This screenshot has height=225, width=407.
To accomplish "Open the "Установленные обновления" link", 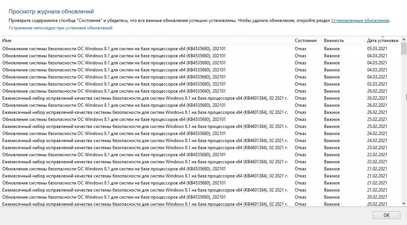I will 360,20.
